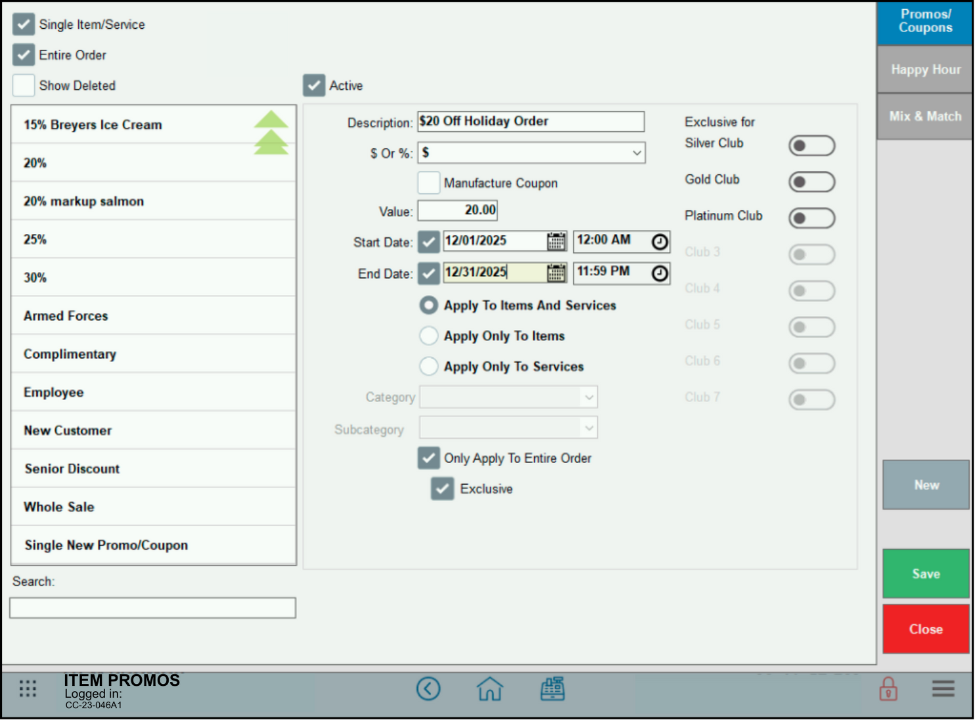Open the Mix & Match tab

(x=925, y=116)
